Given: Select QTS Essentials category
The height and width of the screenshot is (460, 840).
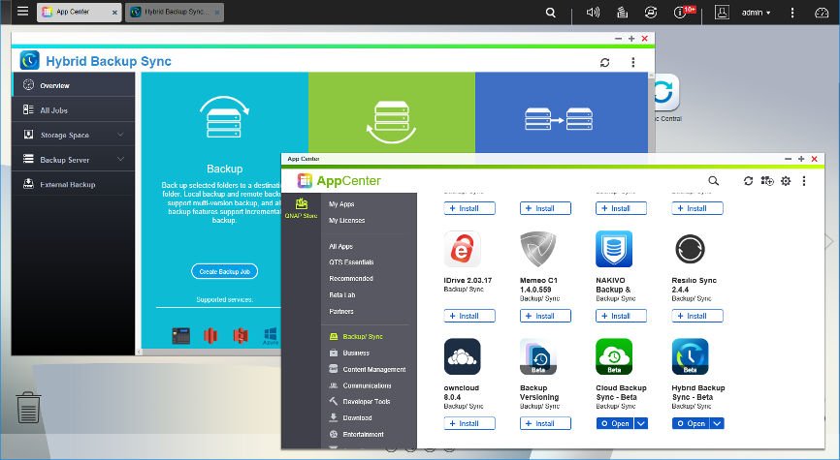Looking at the screenshot, I should click(351, 262).
